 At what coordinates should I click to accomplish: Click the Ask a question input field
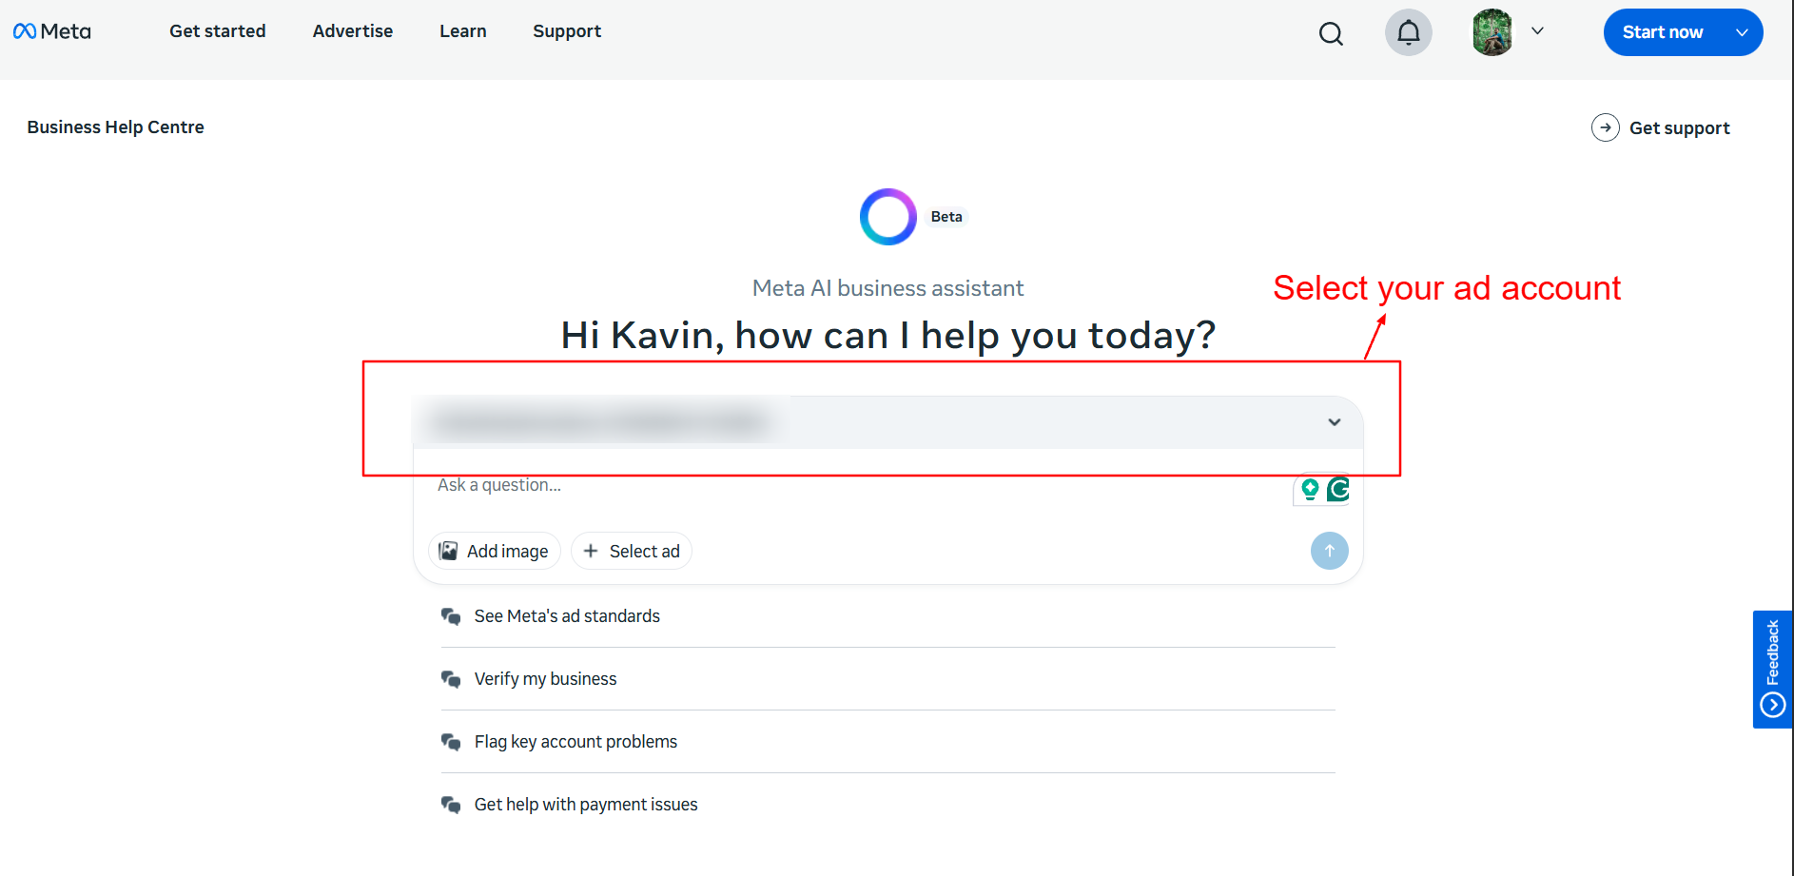666,485
